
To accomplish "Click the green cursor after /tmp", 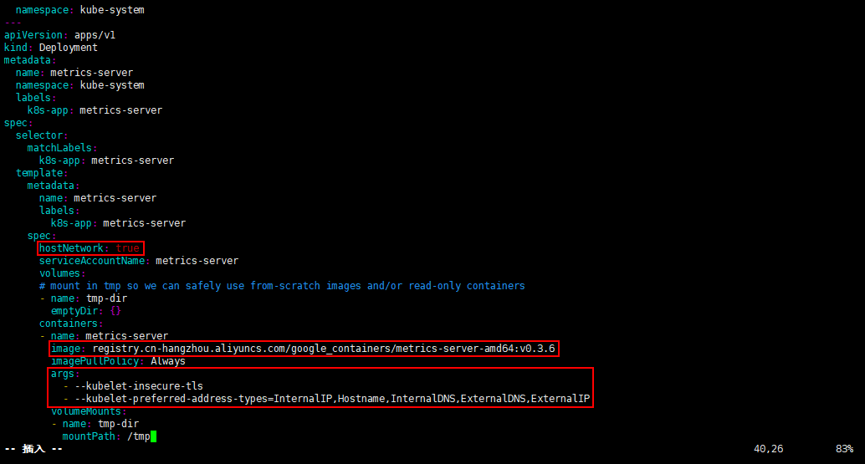I will click(x=153, y=436).
